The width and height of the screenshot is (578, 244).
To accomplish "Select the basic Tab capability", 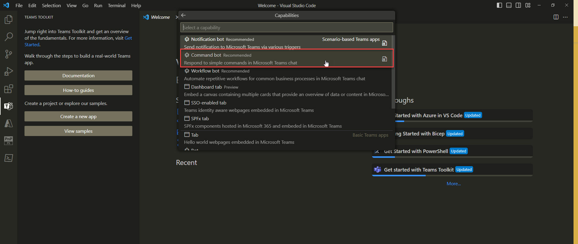I will coord(286,138).
